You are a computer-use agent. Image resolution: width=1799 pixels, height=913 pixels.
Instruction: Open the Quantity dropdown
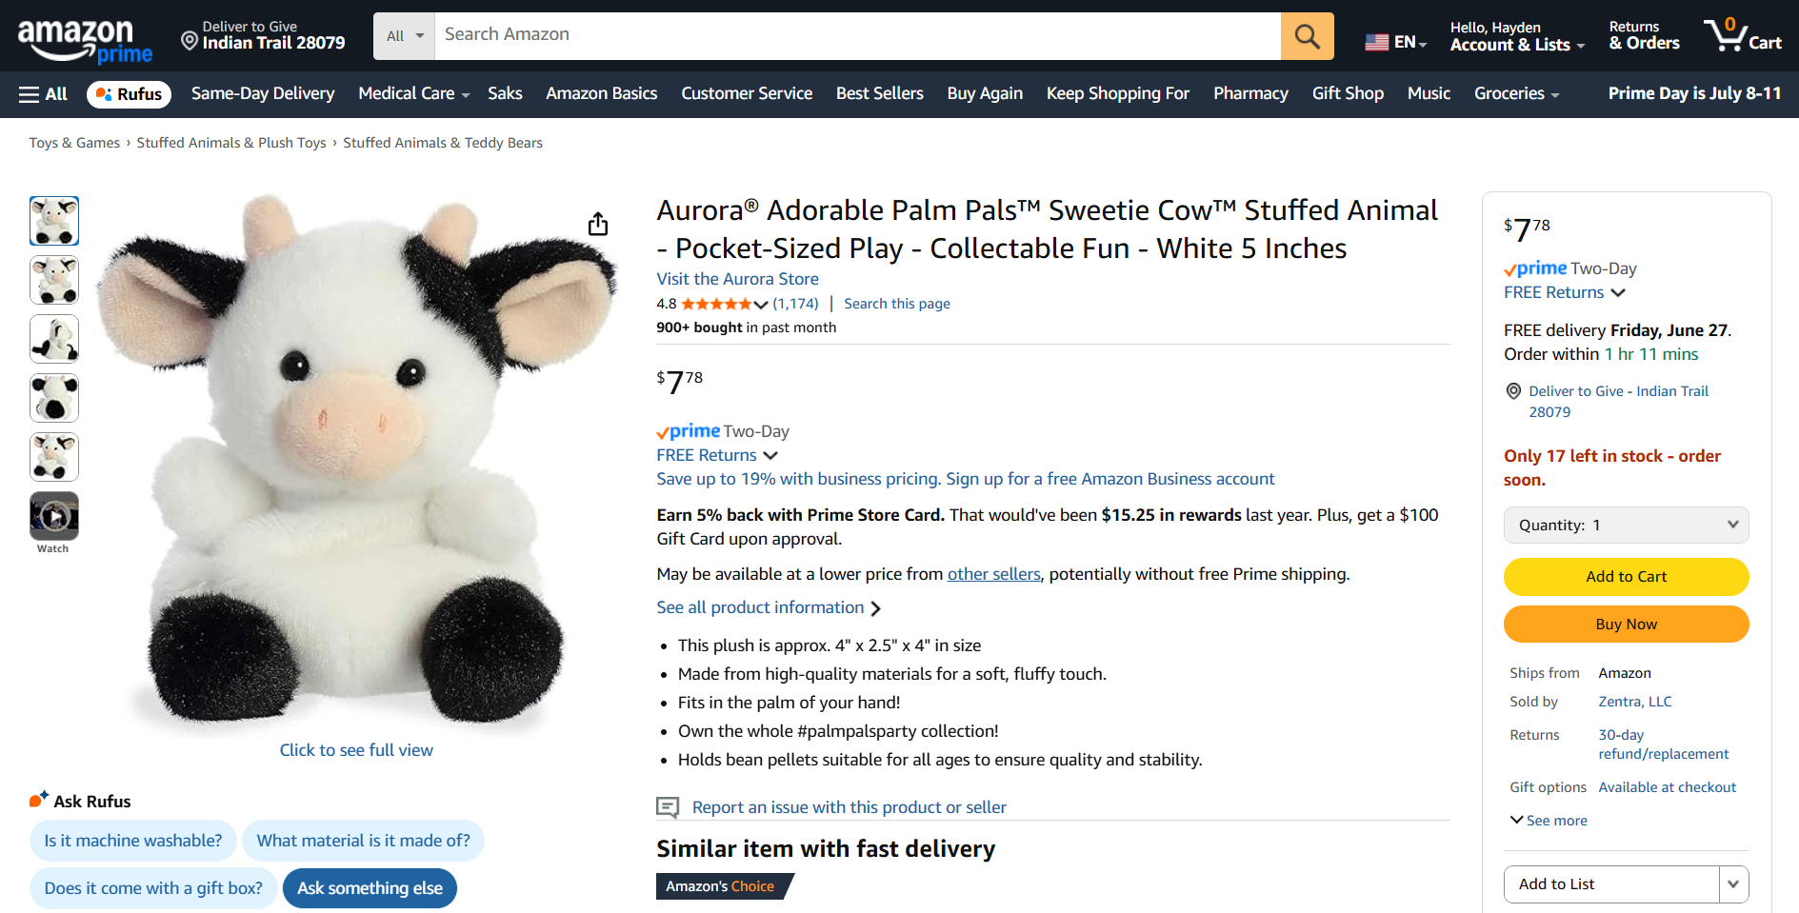pyautogui.click(x=1626, y=525)
